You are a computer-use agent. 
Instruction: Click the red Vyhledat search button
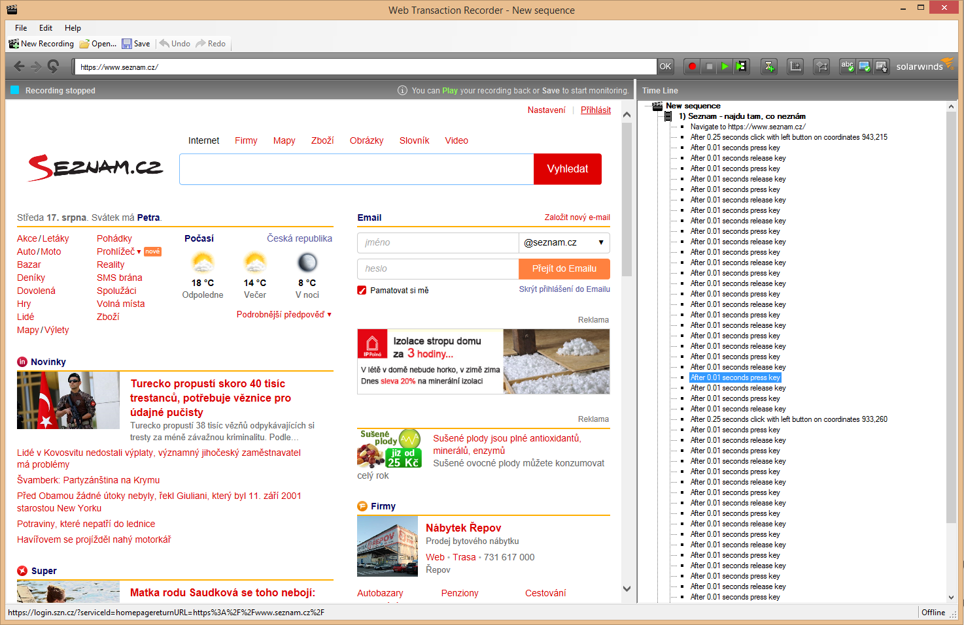pos(568,169)
